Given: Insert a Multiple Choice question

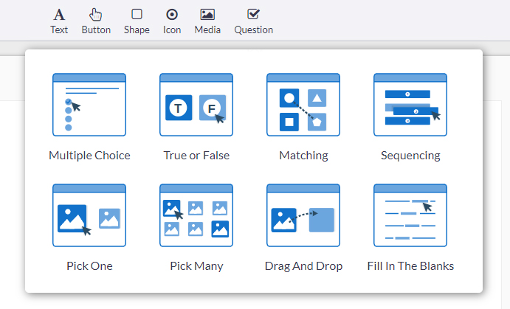Looking at the screenshot, I should click(x=89, y=105).
